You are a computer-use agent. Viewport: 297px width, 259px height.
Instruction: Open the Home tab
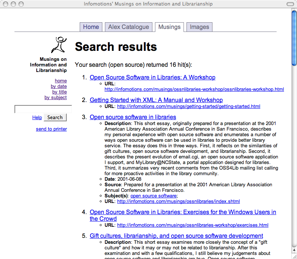[91, 27]
